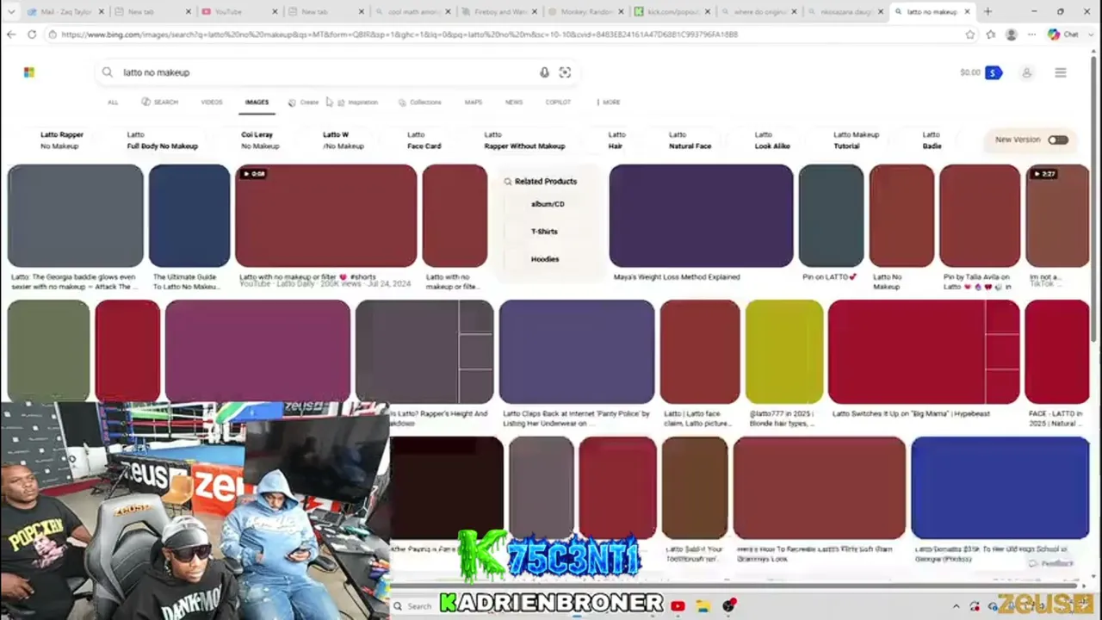Image resolution: width=1102 pixels, height=620 pixels.
Task: Open the Pin on LATTO thumbnail
Action: pos(831,216)
